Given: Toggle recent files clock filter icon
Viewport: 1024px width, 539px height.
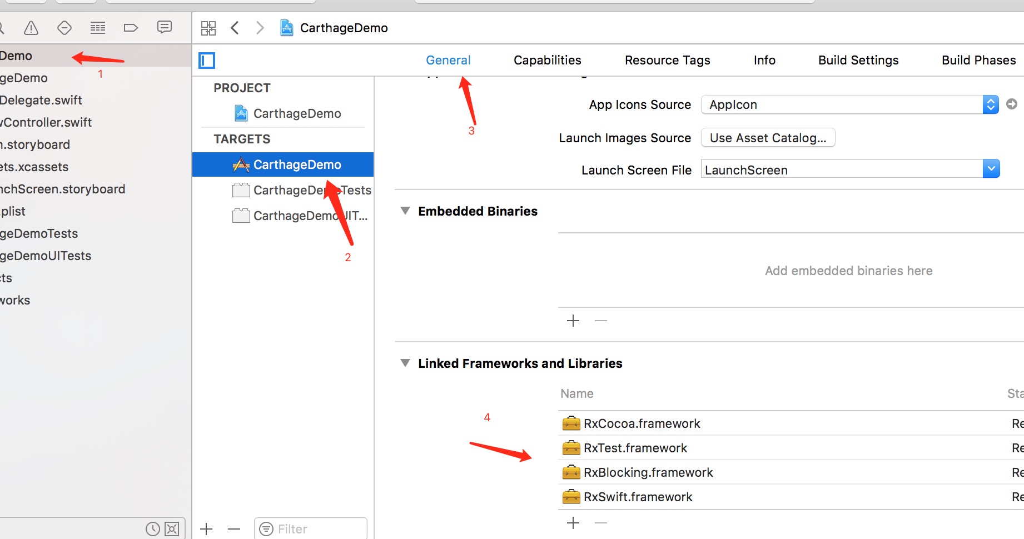Looking at the screenshot, I should click(153, 529).
